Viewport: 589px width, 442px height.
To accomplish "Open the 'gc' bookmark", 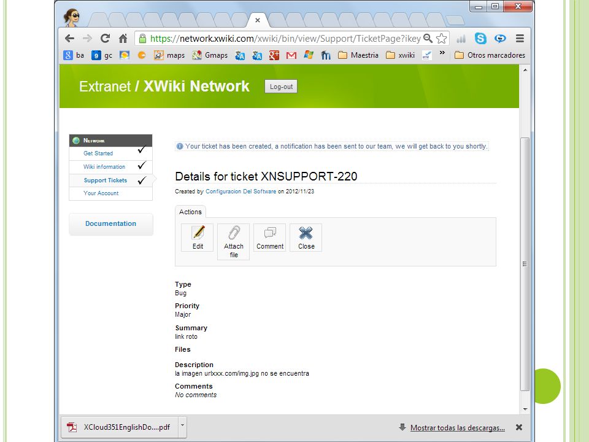I will coord(102,55).
